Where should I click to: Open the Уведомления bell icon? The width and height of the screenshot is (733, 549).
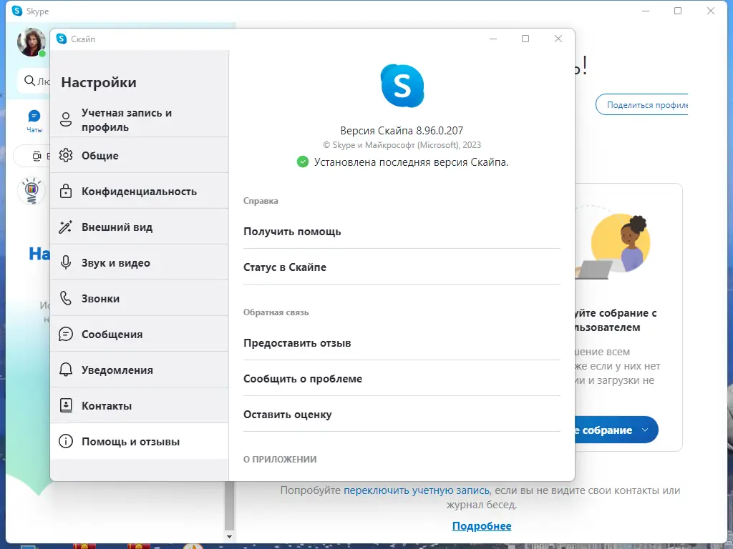click(x=67, y=370)
